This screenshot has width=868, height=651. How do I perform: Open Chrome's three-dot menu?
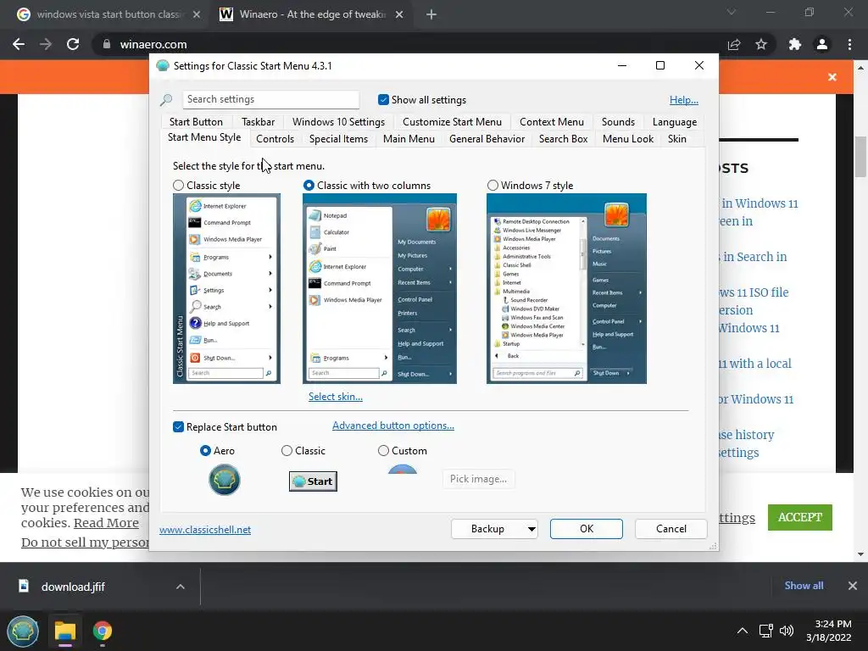849,44
